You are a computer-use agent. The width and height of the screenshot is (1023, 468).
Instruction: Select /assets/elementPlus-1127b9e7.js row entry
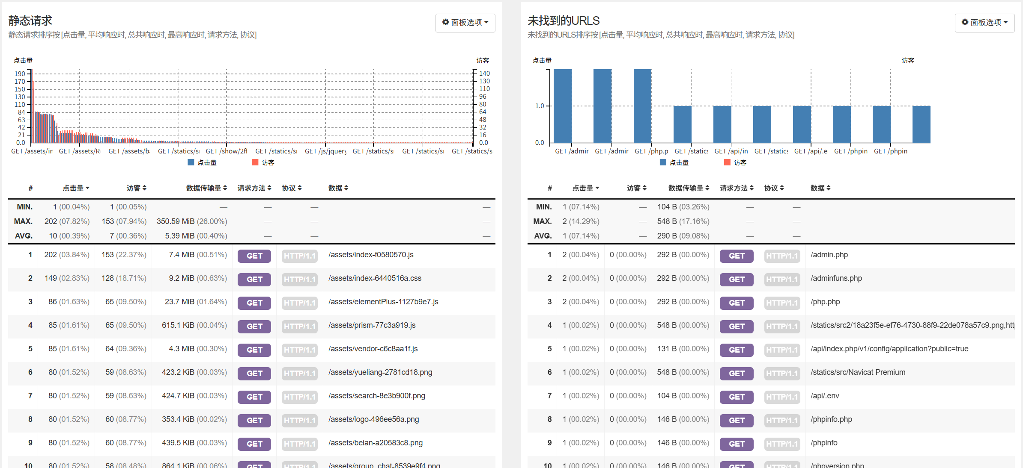[383, 302]
